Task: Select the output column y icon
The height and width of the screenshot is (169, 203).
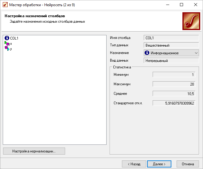Action: coord(7,49)
